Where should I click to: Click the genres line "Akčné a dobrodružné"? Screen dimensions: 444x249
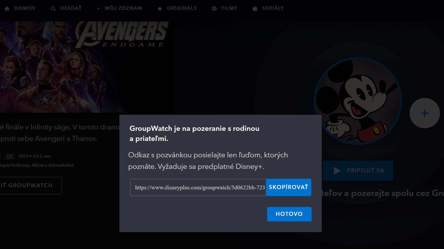click(53, 165)
